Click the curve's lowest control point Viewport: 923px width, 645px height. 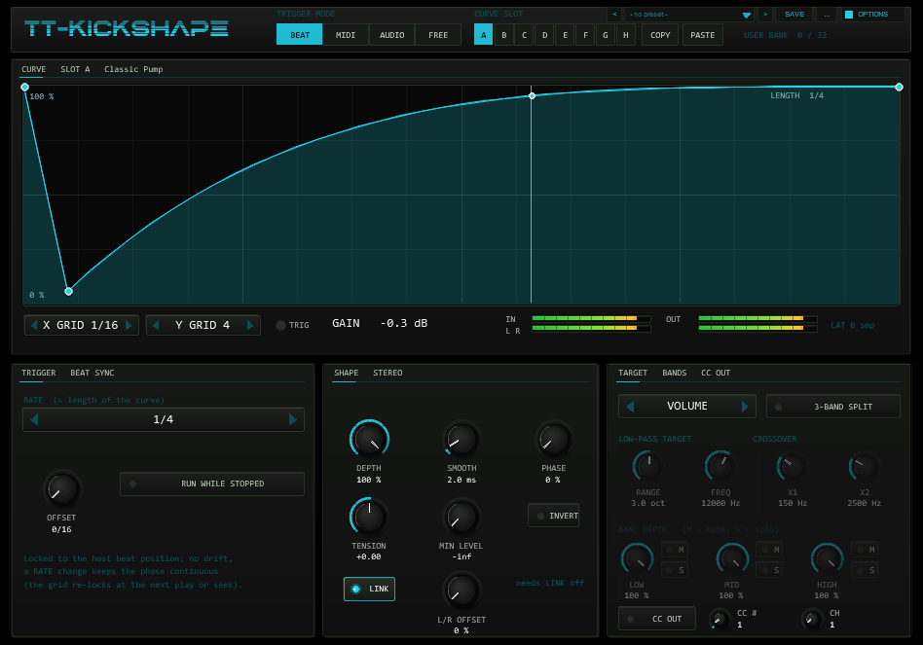point(69,291)
